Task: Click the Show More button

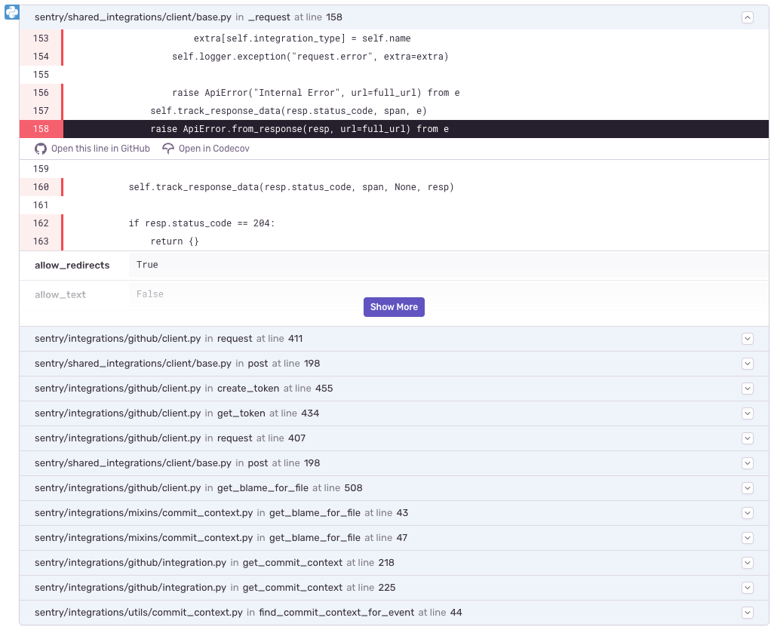Action: tap(394, 307)
